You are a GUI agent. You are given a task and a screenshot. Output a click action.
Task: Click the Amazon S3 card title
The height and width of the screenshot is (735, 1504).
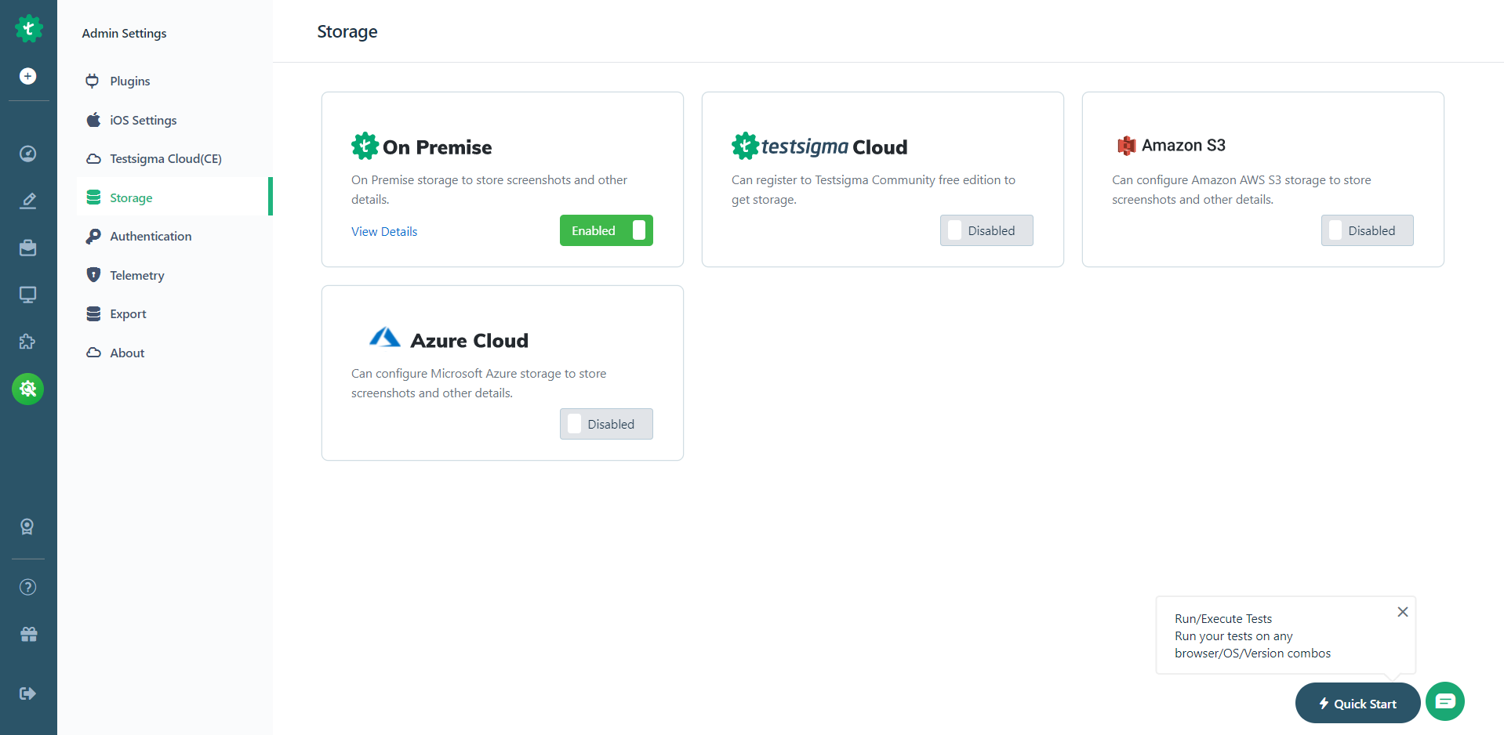[x=1183, y=145]
